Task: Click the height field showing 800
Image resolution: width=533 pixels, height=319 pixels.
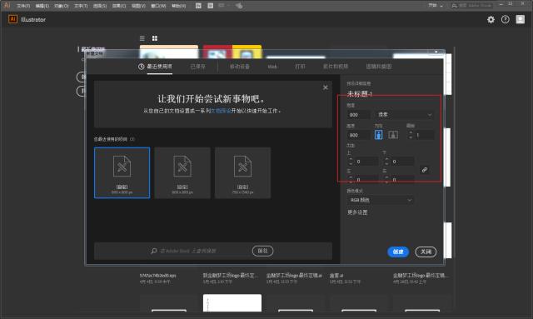Action: pyautogui.click(x=359, y=135)
